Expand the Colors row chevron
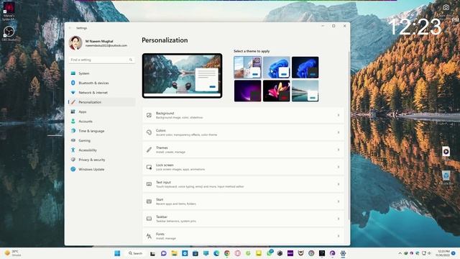Screen dimensions: 460x259 (x=339, y=132)
